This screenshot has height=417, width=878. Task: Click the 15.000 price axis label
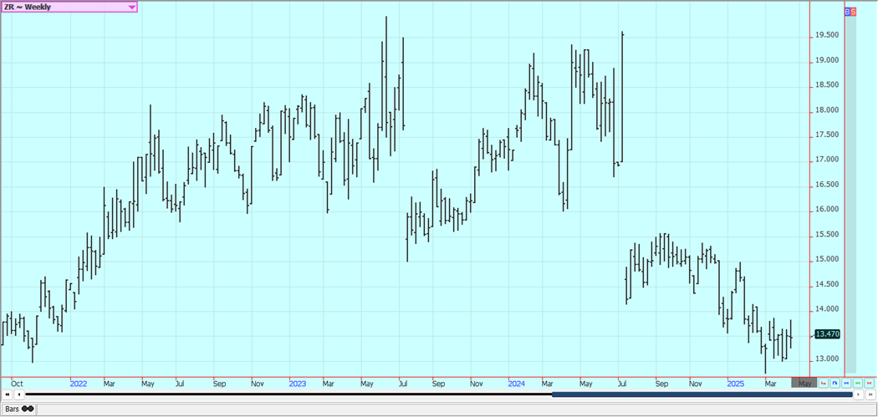point(826,260)
